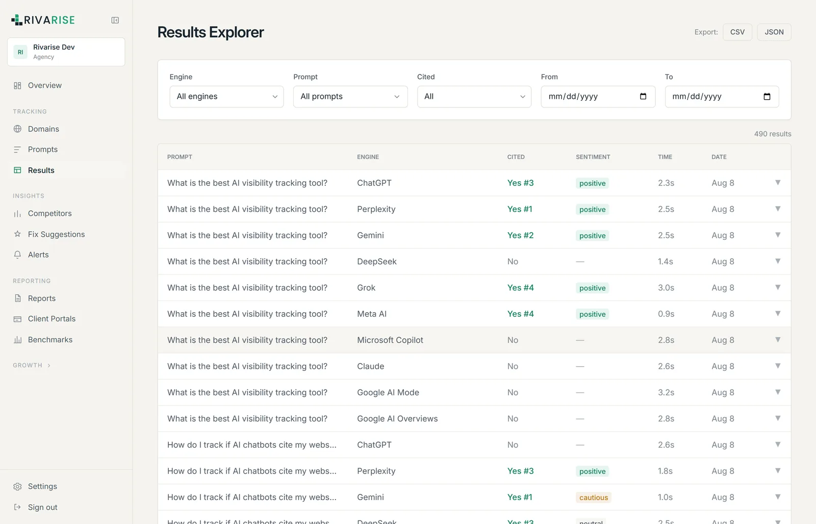Click the 0.9s time for Meta AI
The height and width of the screenshot is (524, 816).
point(666,314)
